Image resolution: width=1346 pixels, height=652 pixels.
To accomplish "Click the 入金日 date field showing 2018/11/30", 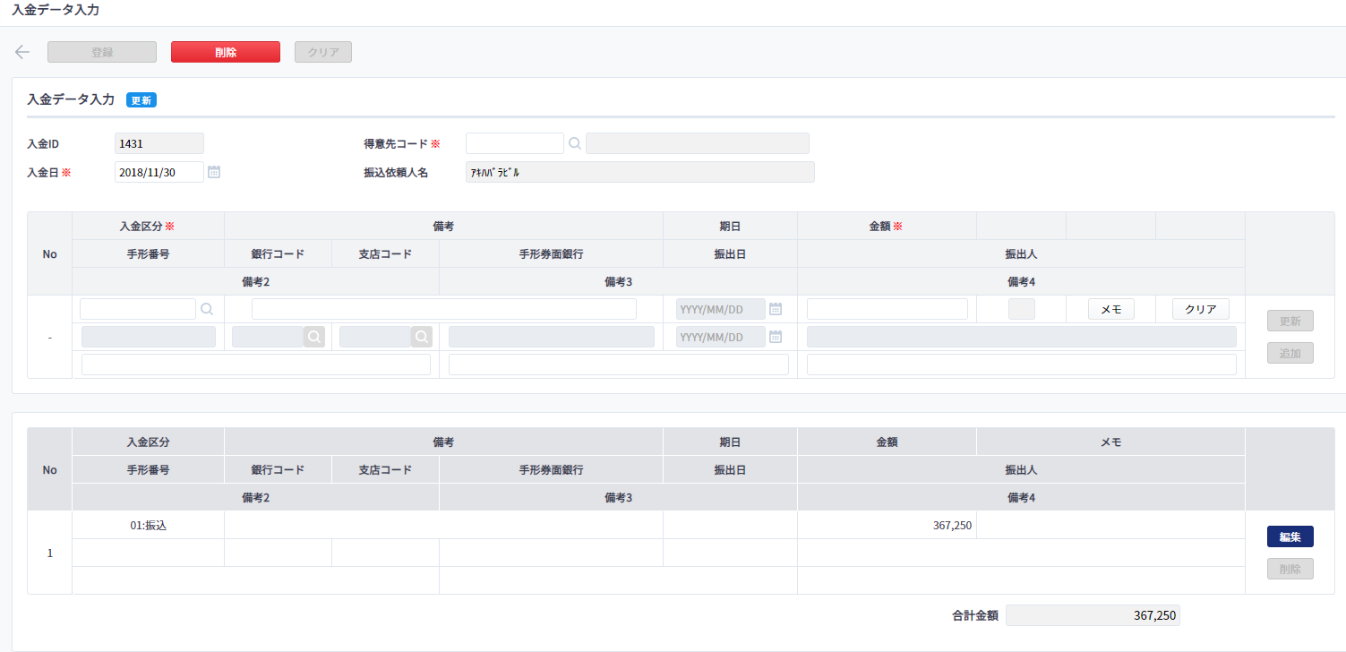I will pos(159,172).
